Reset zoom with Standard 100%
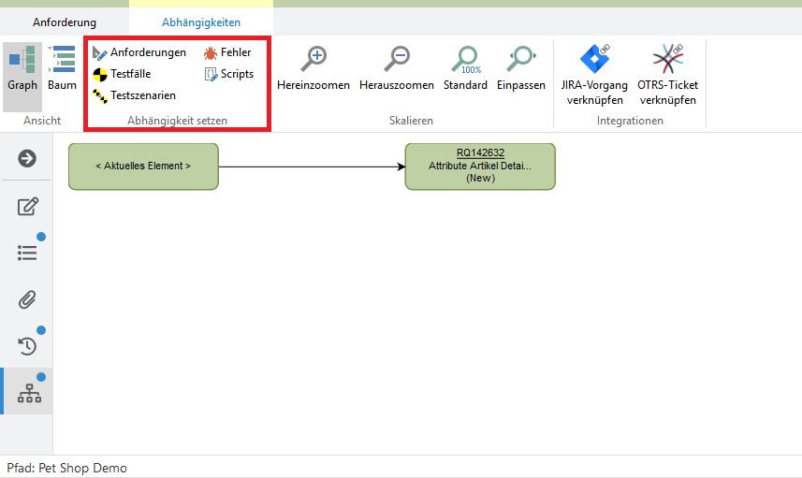Screen dimensions: 802x478 465,69
